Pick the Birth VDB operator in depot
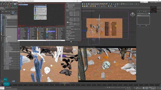161x90 pixels. [x=49, y=39]
